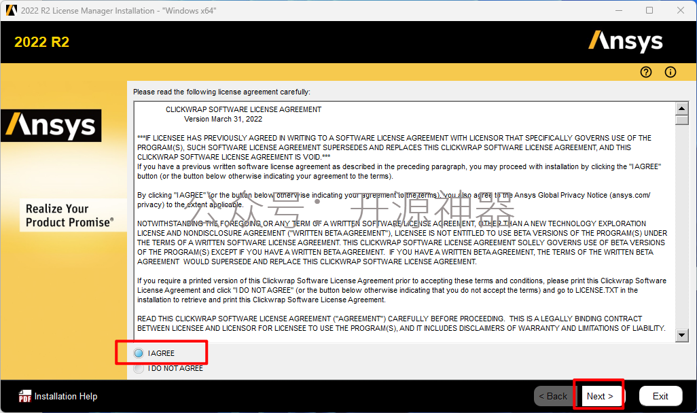Screen dimensions: 697x413
Task: Click the Ansys logo in the header
Action: (x=626, y=41)
